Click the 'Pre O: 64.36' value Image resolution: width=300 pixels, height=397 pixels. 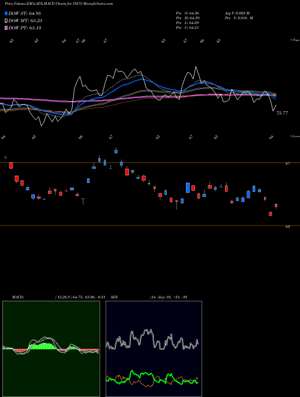click(x=188, y=13)
